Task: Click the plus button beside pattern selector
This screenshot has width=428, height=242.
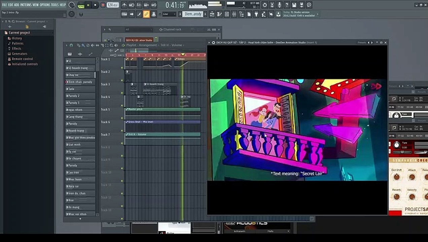Action: [205, 14]
